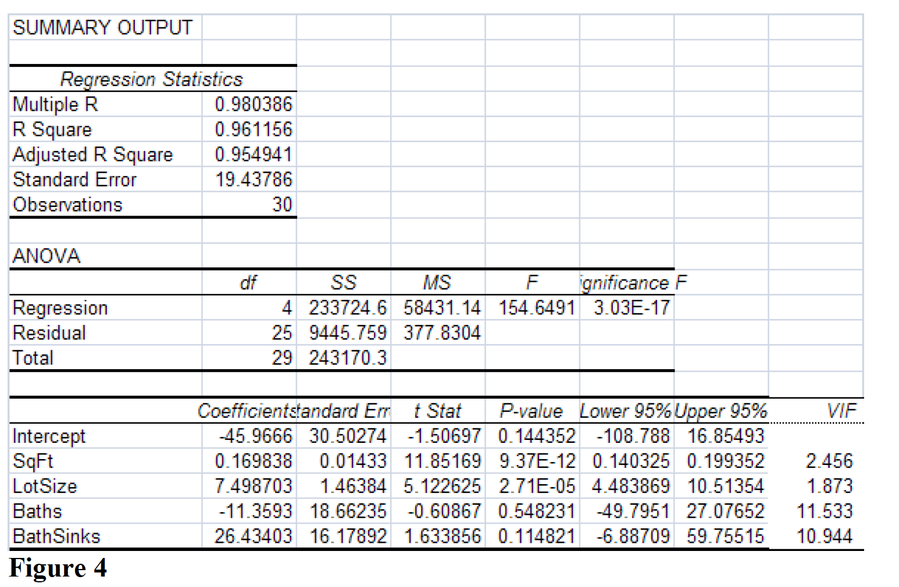Image resolution: width=899 pixels, height=587 pixels.
Task: Click the Intercept coefficient -45.9666
Action: coord(256,436)
